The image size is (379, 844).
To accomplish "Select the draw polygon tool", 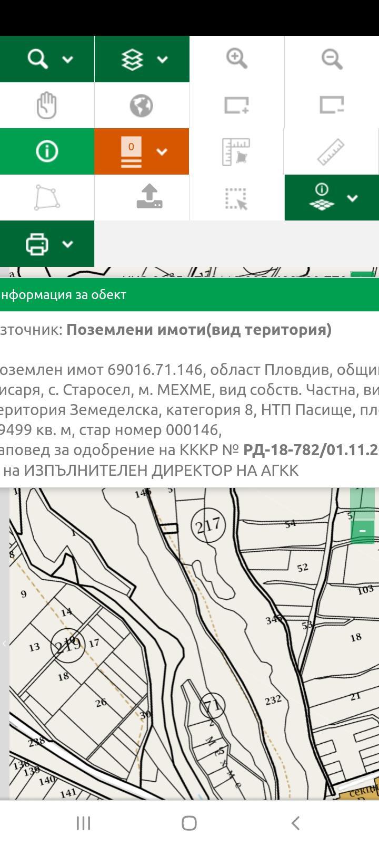I will tap(47, 197).
